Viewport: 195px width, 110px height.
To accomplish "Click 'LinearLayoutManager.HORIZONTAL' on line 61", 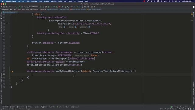I will tap(51, 55).
